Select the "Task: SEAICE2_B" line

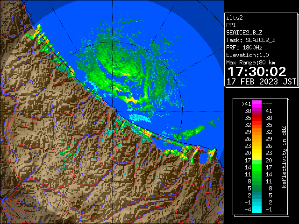[x=251, y=40]
